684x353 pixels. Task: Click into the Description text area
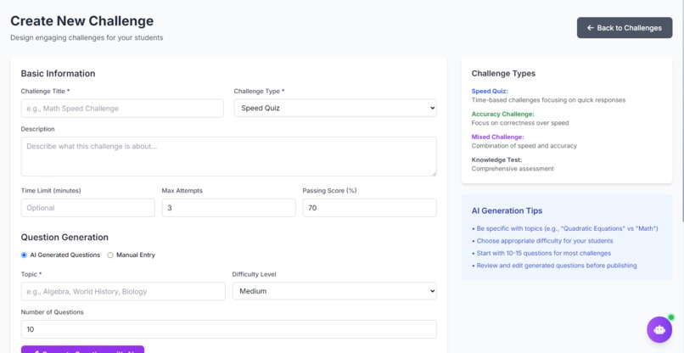tap(228, 157)
